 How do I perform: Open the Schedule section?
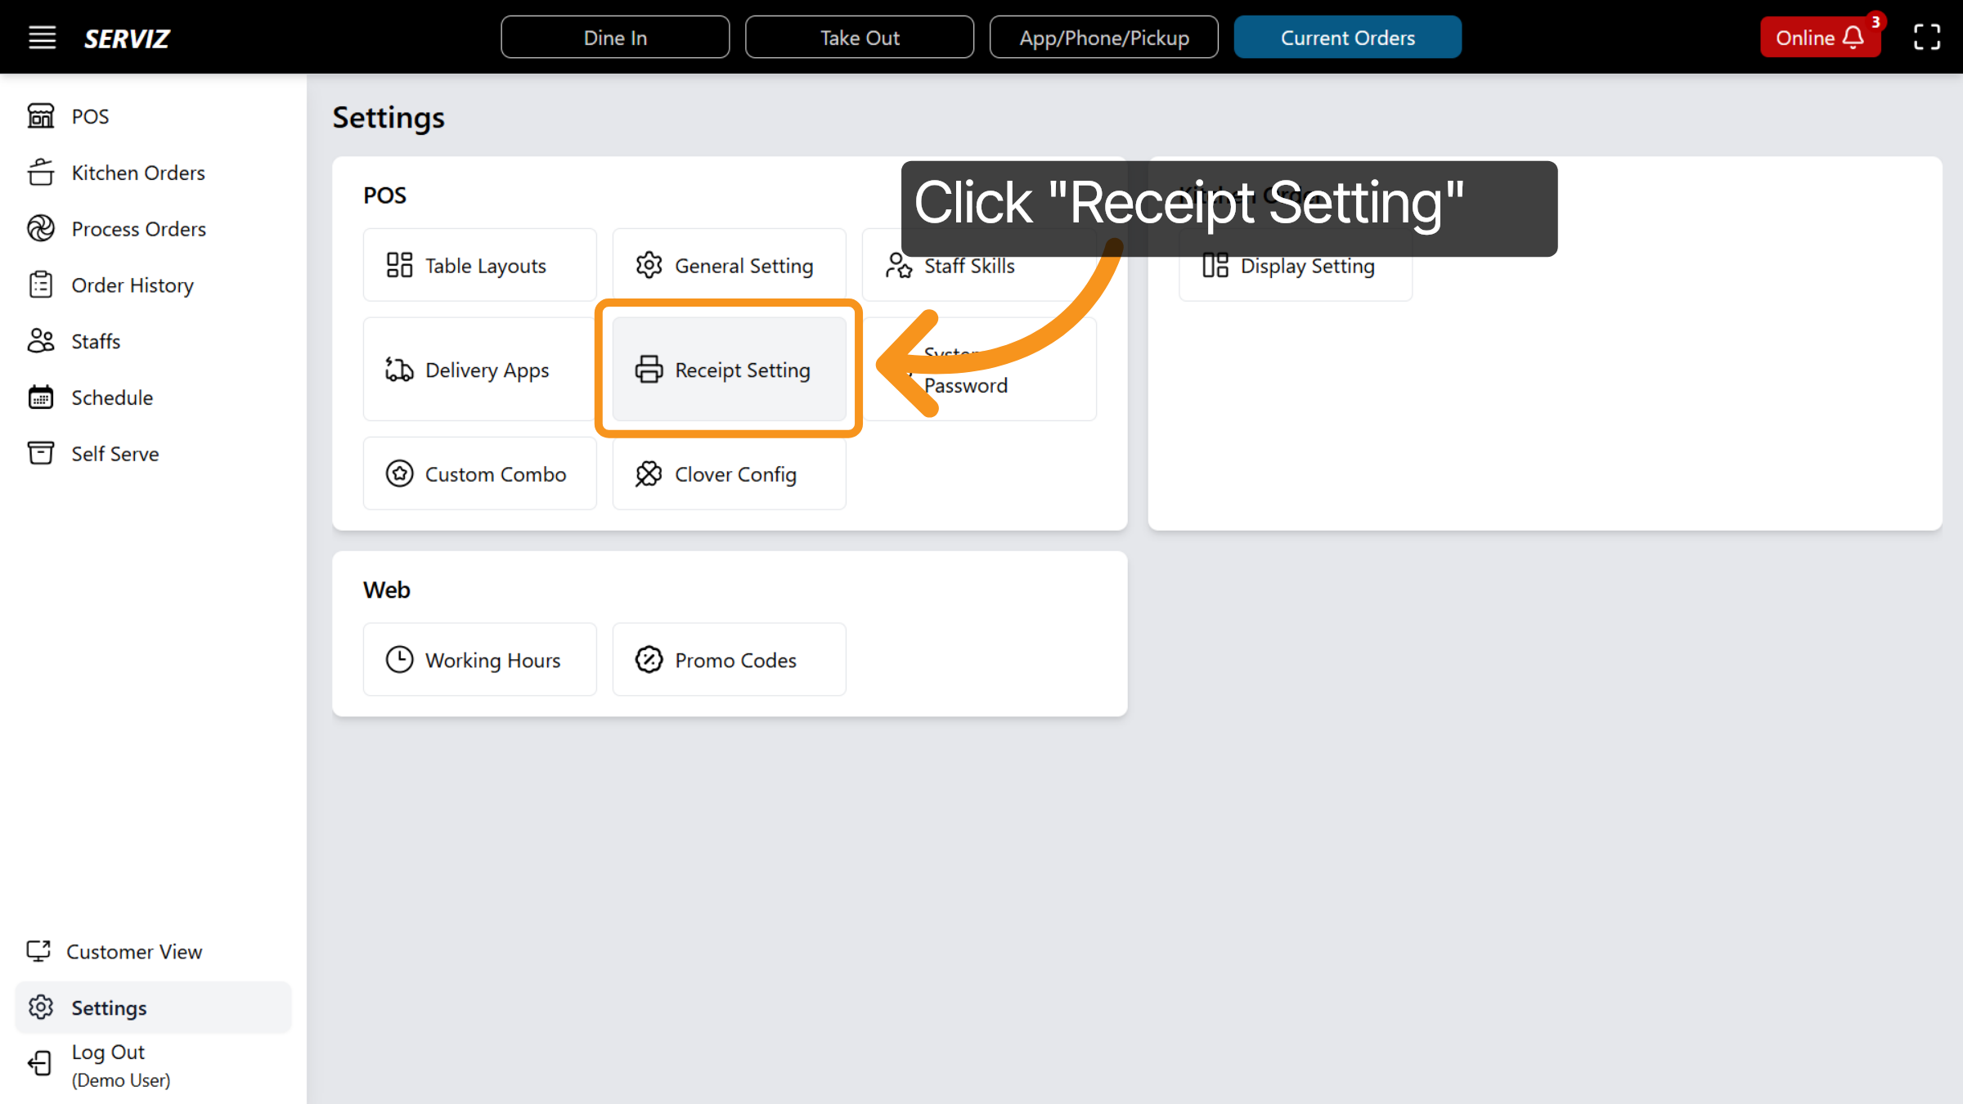[x=111, y=397]
